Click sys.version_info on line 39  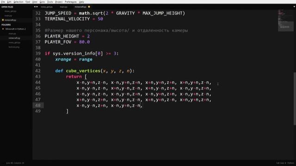(x=74, y=53)
